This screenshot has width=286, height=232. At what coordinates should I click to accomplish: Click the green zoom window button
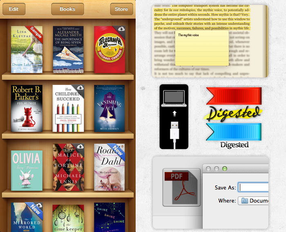pyautogui.click(x=224, y=169)
